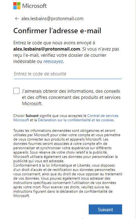The height and width of the screenshot is (219, 136).
Task: Click the "réessayez" link
Action: pos(53,61)
